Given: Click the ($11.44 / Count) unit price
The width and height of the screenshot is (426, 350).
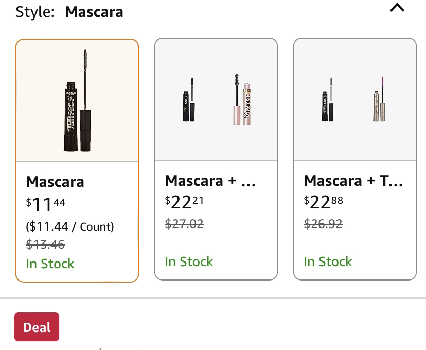Looking at the screenshot, I should tap(70, 226).
